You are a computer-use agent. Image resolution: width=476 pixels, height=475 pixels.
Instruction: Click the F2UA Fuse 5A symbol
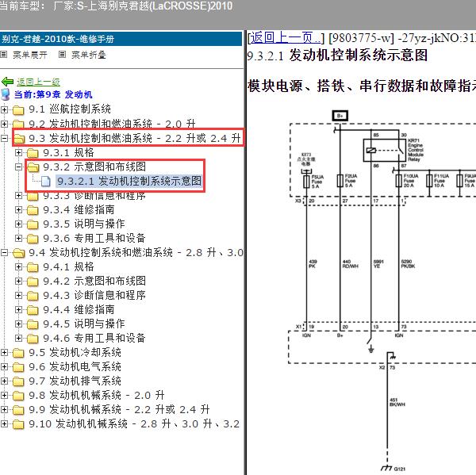tap(340, 181)
